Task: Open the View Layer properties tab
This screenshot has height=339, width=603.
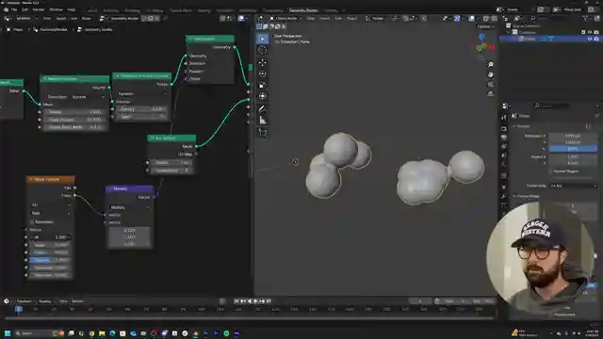Action: click(x=504, y=147)
